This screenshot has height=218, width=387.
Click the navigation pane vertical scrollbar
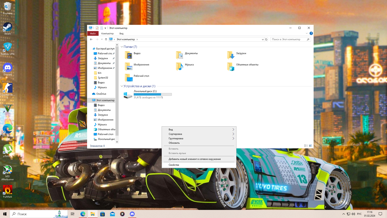[117, 90]
